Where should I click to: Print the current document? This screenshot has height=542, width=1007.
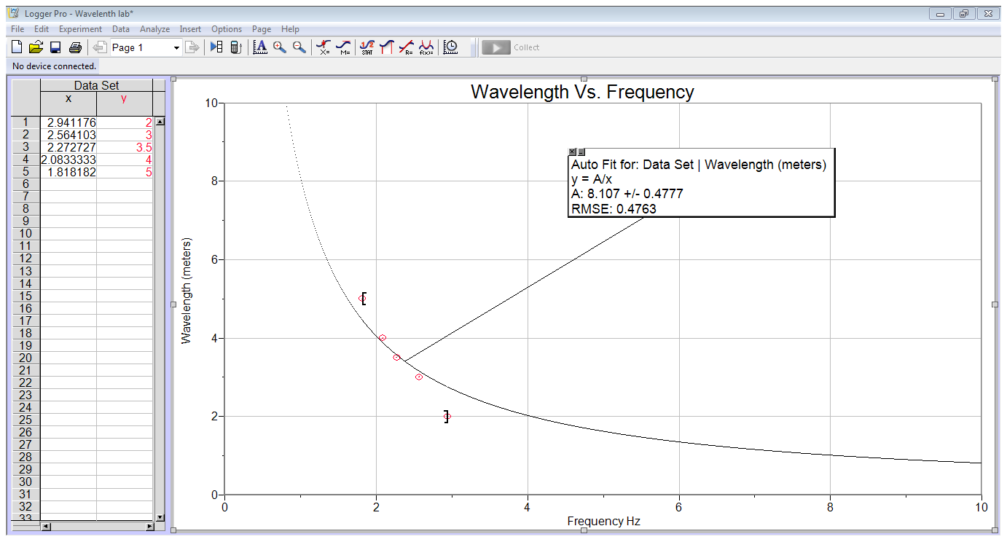76,47
